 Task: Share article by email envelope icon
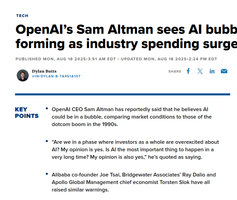tap(224, 71)
